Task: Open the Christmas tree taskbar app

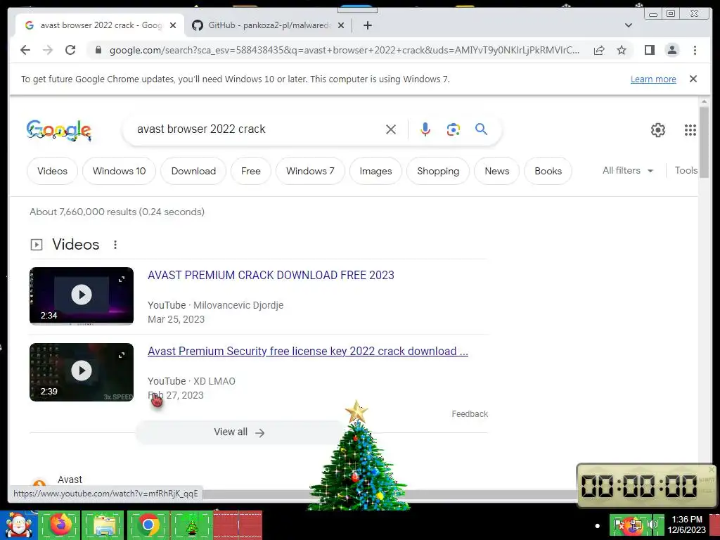Action: click(x=191, y=525)
